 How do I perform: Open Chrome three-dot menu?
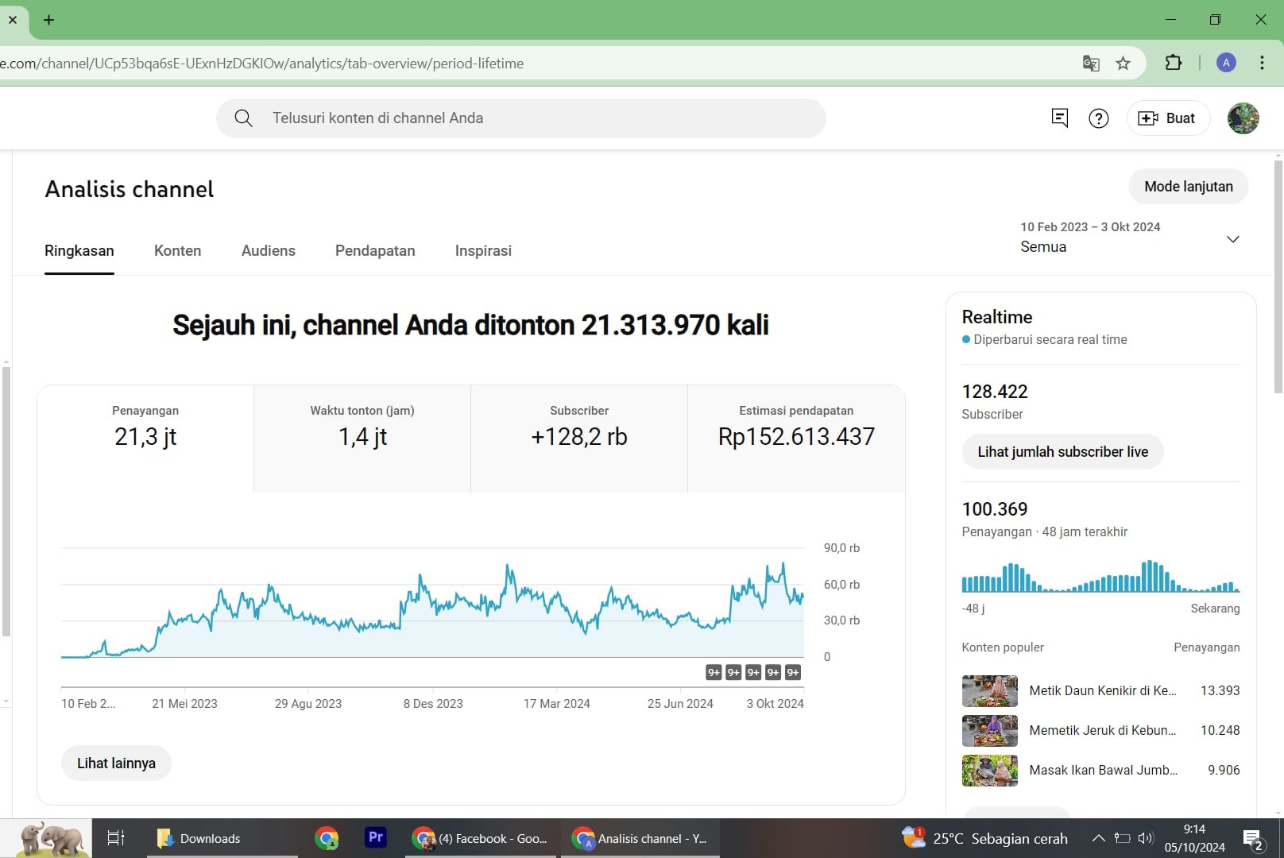point(1262,63)
